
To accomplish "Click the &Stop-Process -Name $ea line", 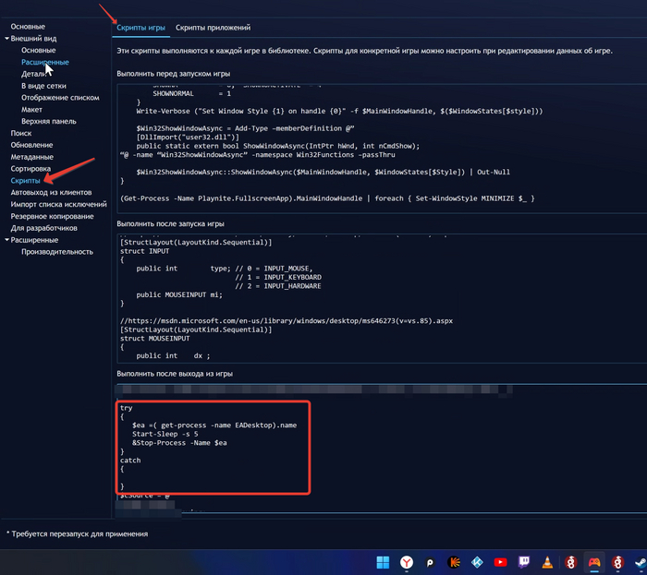I will pyautogui.click(x=179, y=443).
